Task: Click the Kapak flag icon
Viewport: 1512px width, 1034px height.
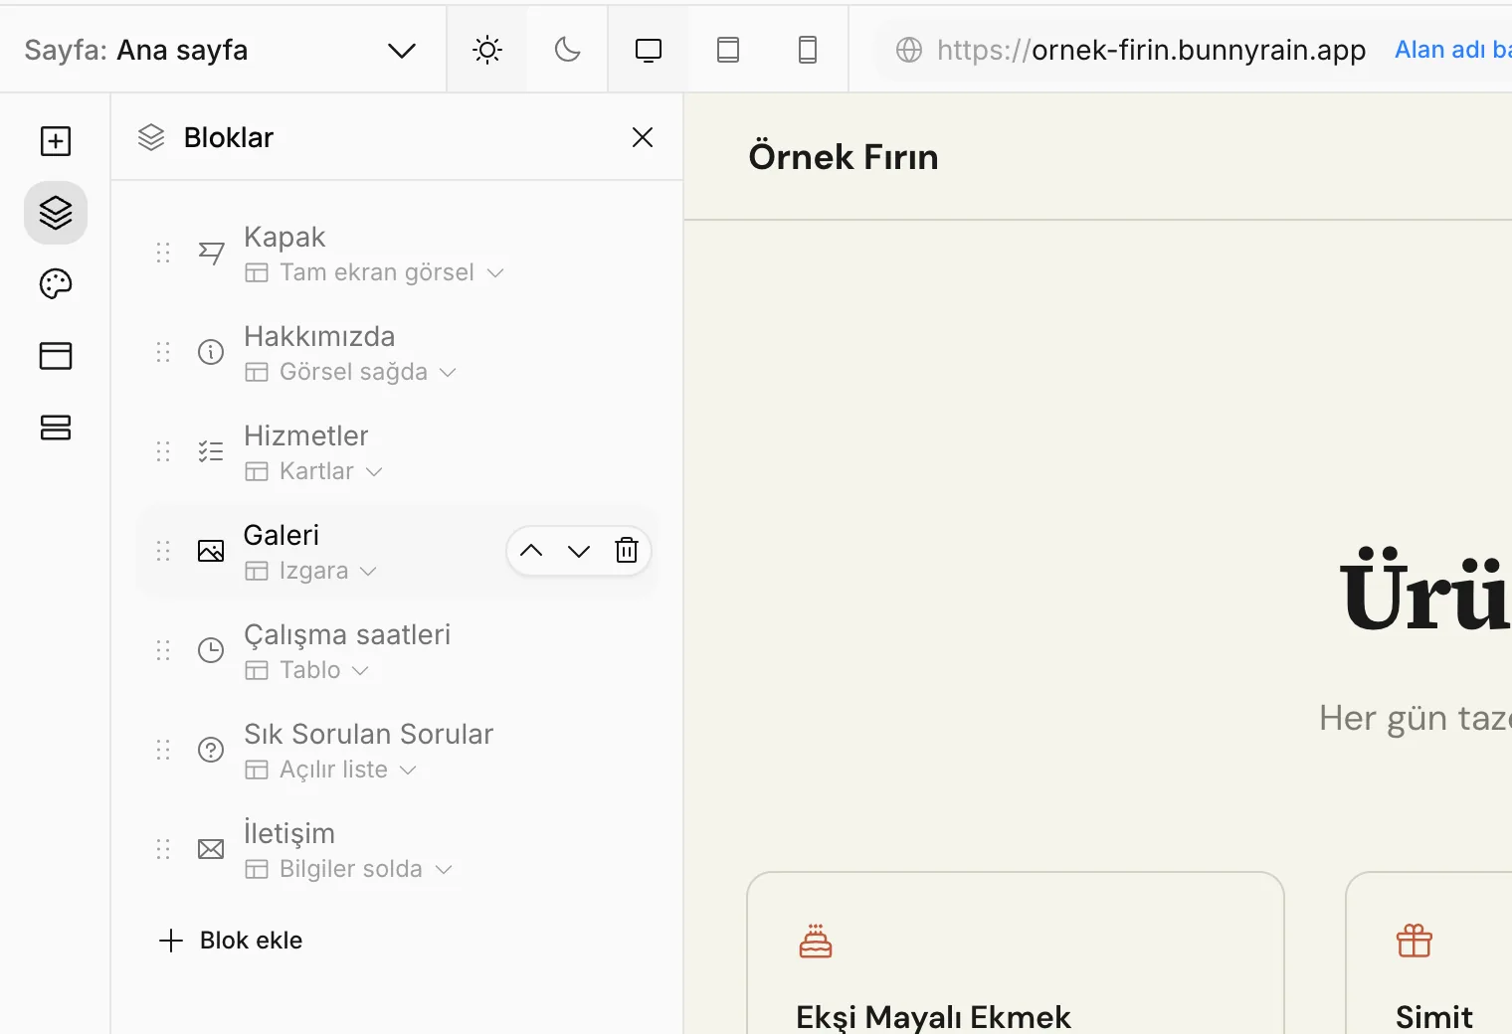Action: 211,253
